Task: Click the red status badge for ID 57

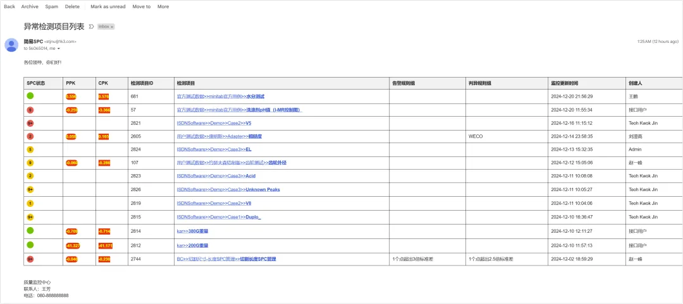Action: coord(30,110)
